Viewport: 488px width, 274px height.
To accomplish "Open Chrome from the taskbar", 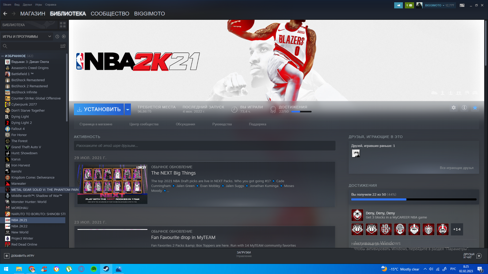I will coord(32,269).
